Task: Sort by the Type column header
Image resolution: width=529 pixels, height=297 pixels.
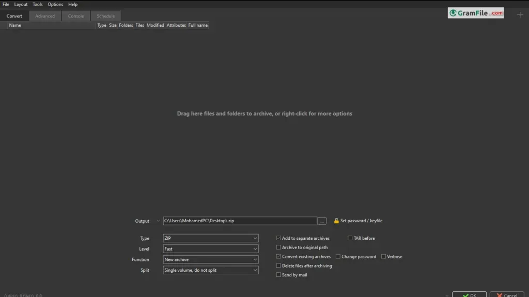Action: click(x=102, y=25)
